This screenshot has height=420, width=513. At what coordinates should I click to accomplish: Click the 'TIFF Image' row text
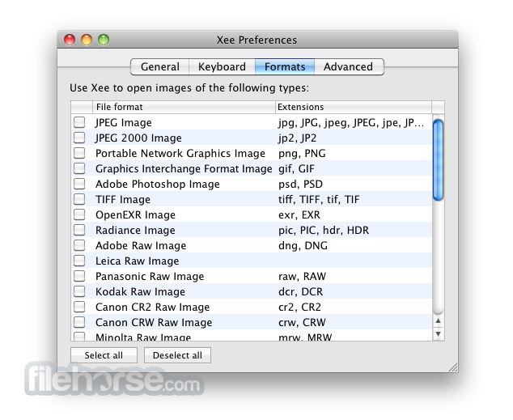pos(123,200)
